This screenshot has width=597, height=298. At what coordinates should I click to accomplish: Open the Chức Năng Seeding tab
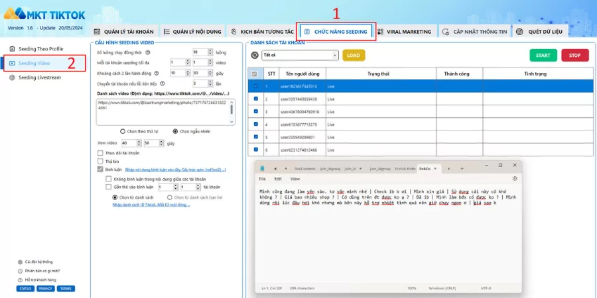click(x=336, y=32)
